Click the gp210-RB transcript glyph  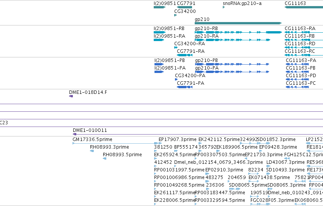[x=238, y=32]
